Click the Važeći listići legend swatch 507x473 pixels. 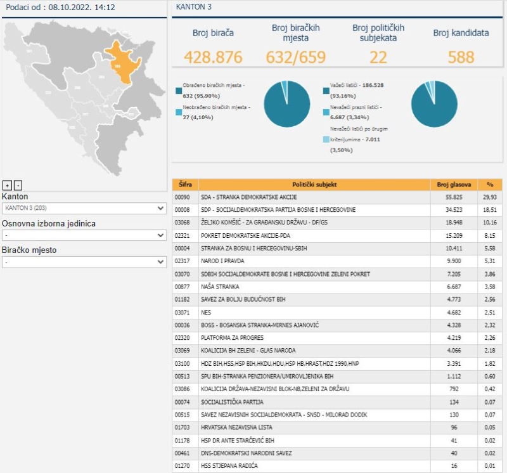[326, 91]
